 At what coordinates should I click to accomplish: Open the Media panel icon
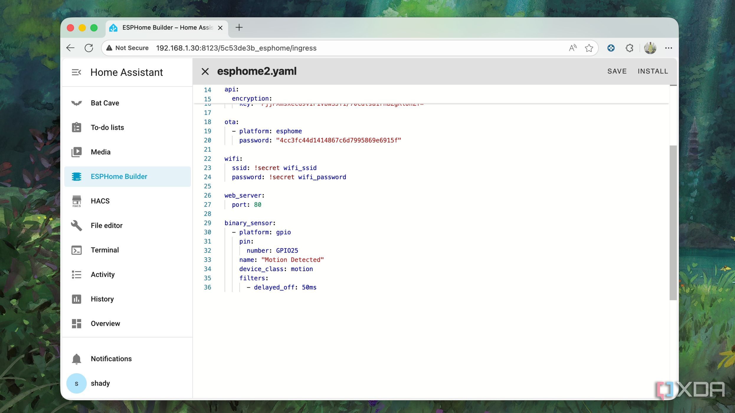coord(76,152)
